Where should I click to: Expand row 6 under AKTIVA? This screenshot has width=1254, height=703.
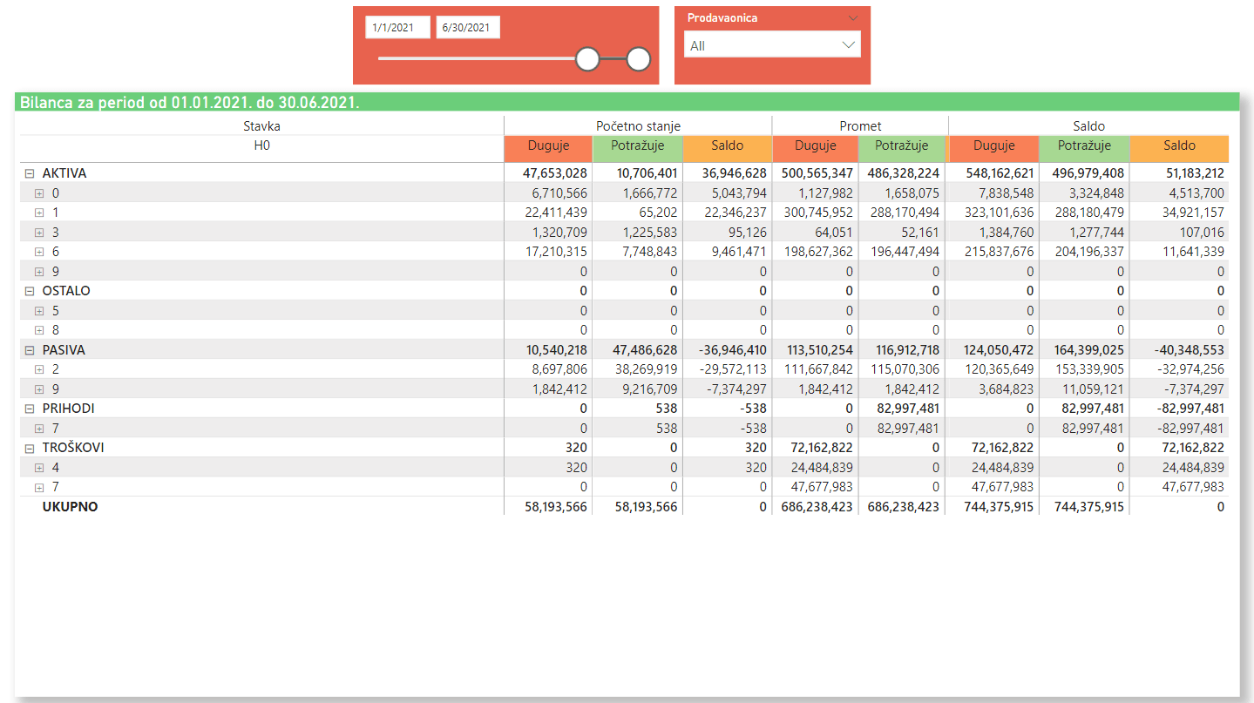[39, 252]
